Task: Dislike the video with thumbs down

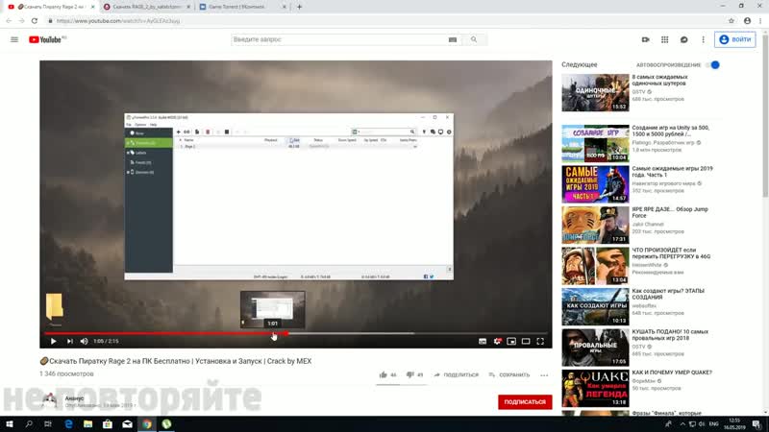Action: click(410, 374)
